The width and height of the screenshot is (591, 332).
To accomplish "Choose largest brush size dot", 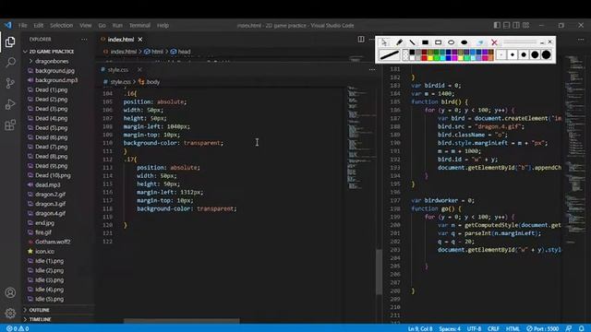I will coord(546,54).
